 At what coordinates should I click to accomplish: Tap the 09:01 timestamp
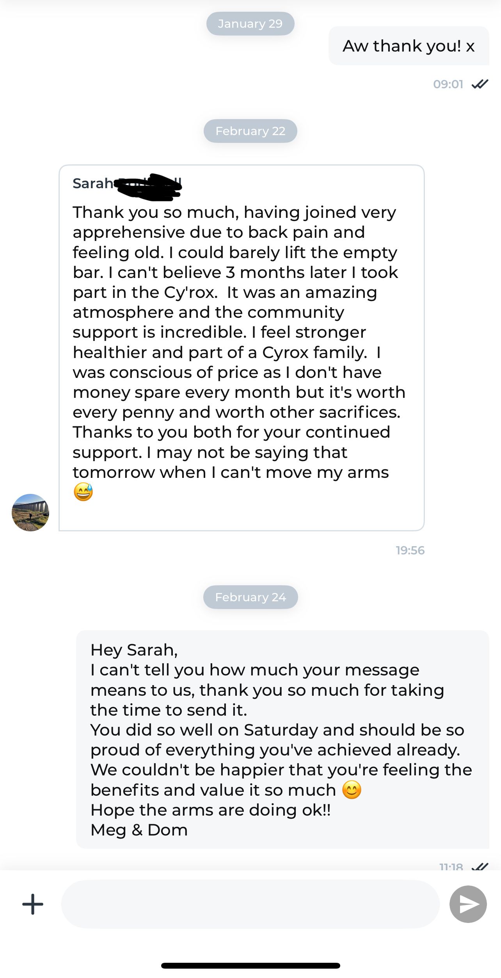coord(448,84)
